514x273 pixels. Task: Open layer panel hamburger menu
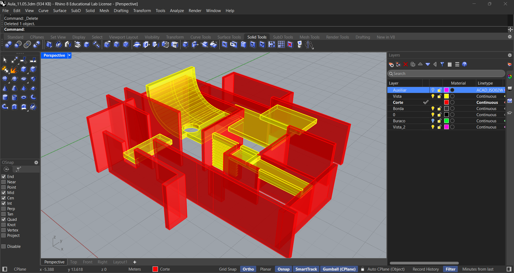tap(457, 64)
